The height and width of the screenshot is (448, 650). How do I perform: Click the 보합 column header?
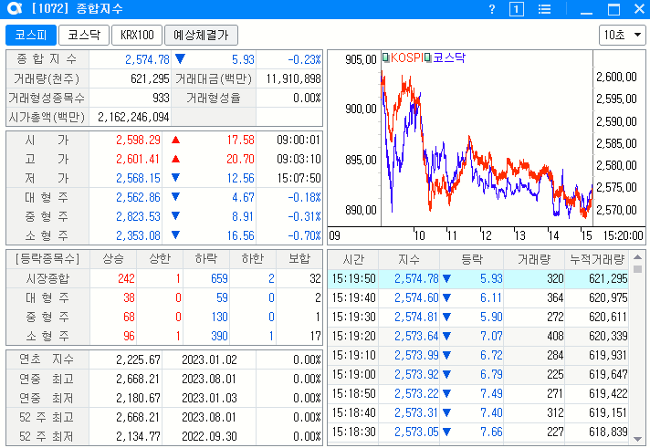299,259
